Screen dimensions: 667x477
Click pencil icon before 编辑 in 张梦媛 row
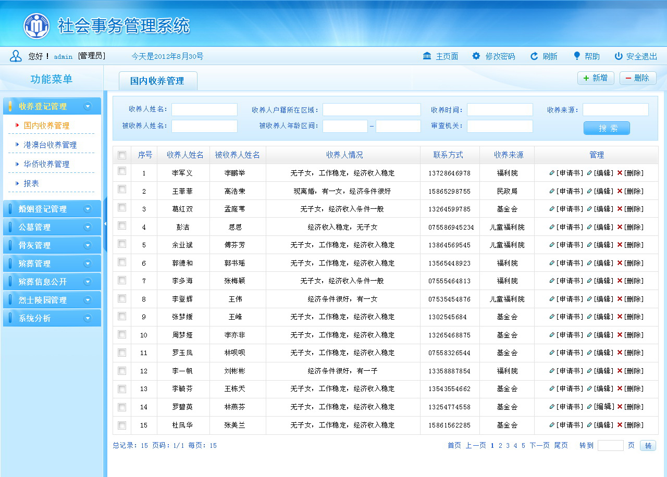[x=590, y=317]
